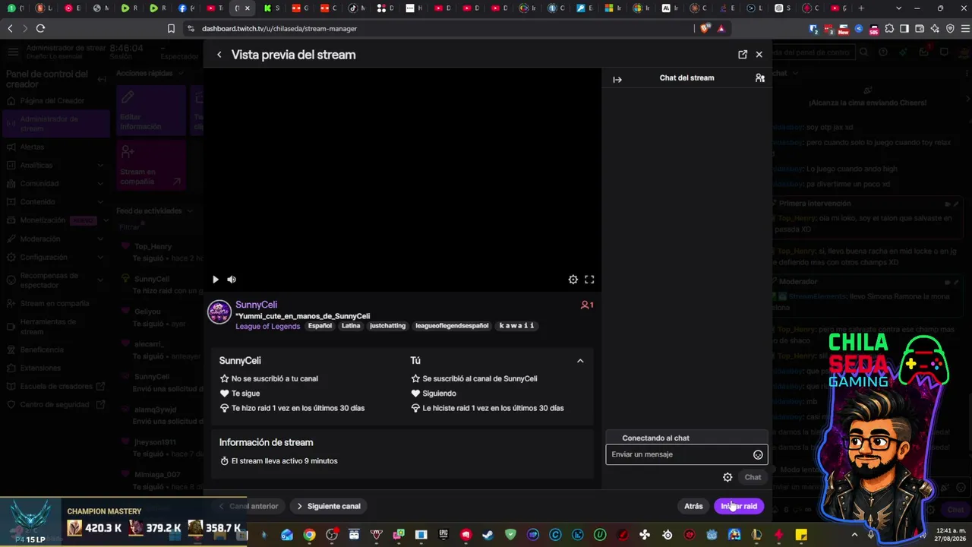Open Escuela de creadores external link
This screenshot has height=547, width=972.
(x=56, y=387)
